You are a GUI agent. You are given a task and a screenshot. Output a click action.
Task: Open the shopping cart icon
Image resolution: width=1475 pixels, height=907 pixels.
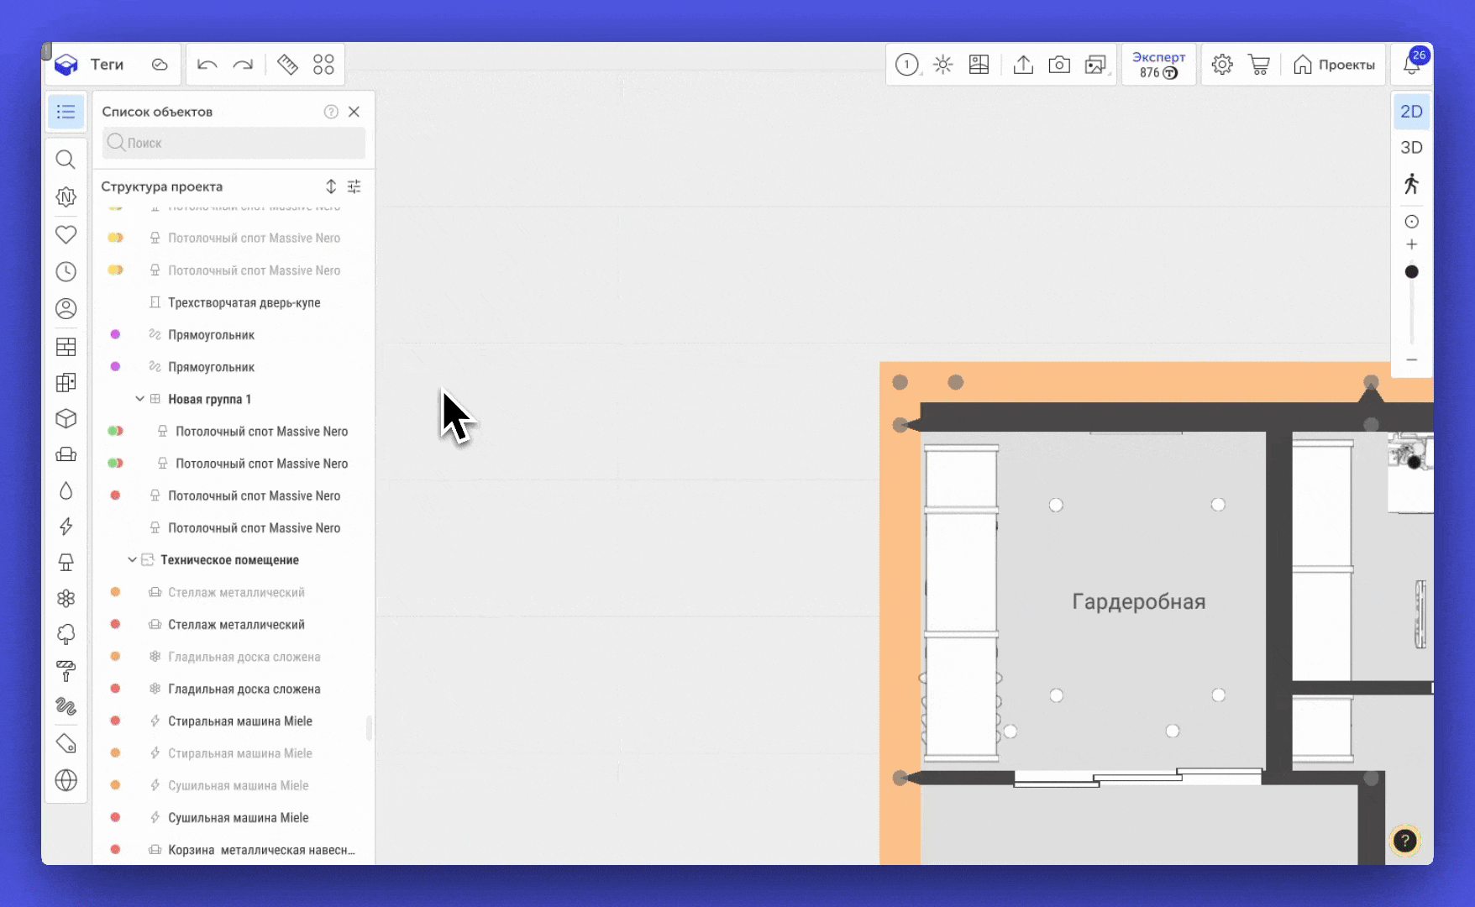pos(1258,65)
